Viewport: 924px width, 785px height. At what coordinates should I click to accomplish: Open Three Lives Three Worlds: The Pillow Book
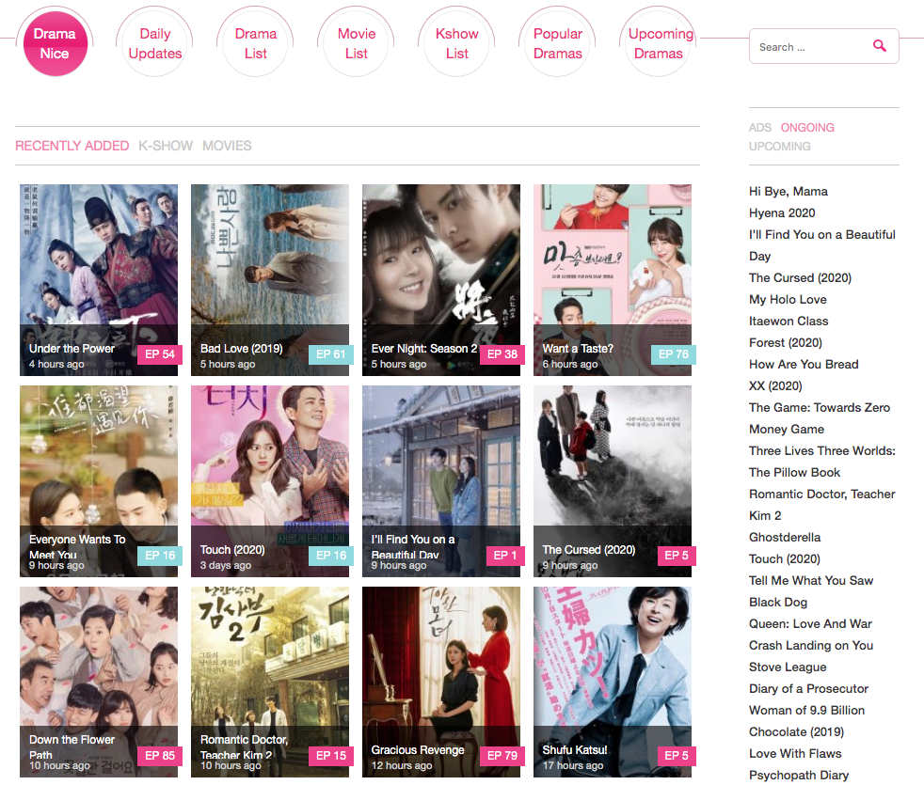point(822,462)
